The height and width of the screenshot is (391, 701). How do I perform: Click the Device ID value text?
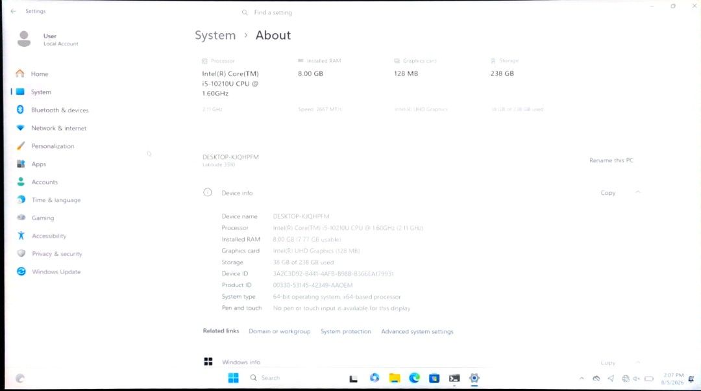point(333,274)
